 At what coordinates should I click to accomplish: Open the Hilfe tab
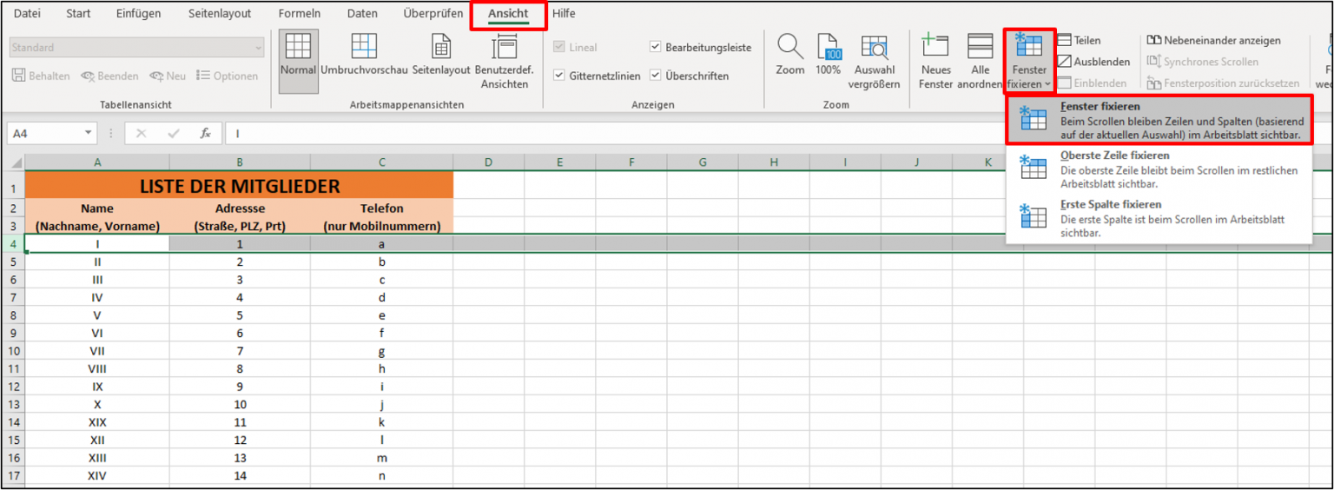tap(564, 14)
